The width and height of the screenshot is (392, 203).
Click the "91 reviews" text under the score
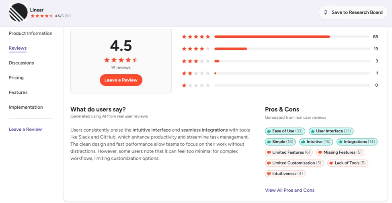click(x=121, y=67)
